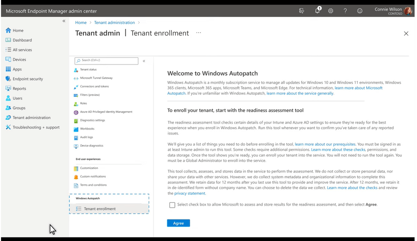Click Connie Wilson's profile avatar
Image resolution: width=417 pixels, height=241 pixels.
[408, 11]
